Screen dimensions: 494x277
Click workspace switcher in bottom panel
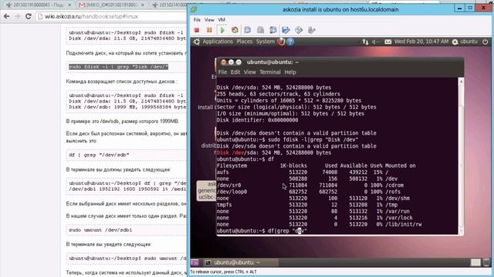(475, 262)
